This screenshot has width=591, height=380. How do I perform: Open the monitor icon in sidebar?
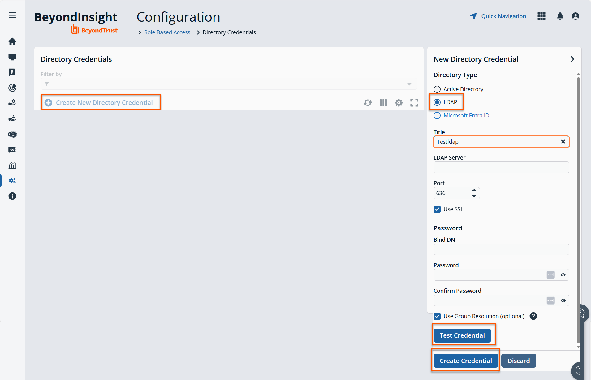pos(12,57)
